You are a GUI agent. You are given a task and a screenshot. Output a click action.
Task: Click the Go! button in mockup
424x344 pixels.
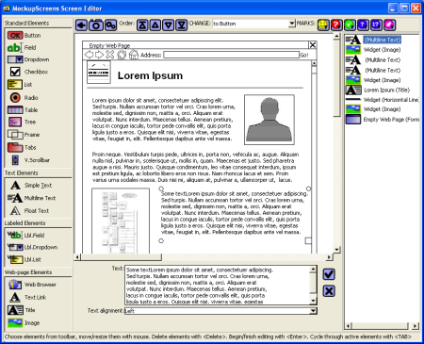pos(304,56)
